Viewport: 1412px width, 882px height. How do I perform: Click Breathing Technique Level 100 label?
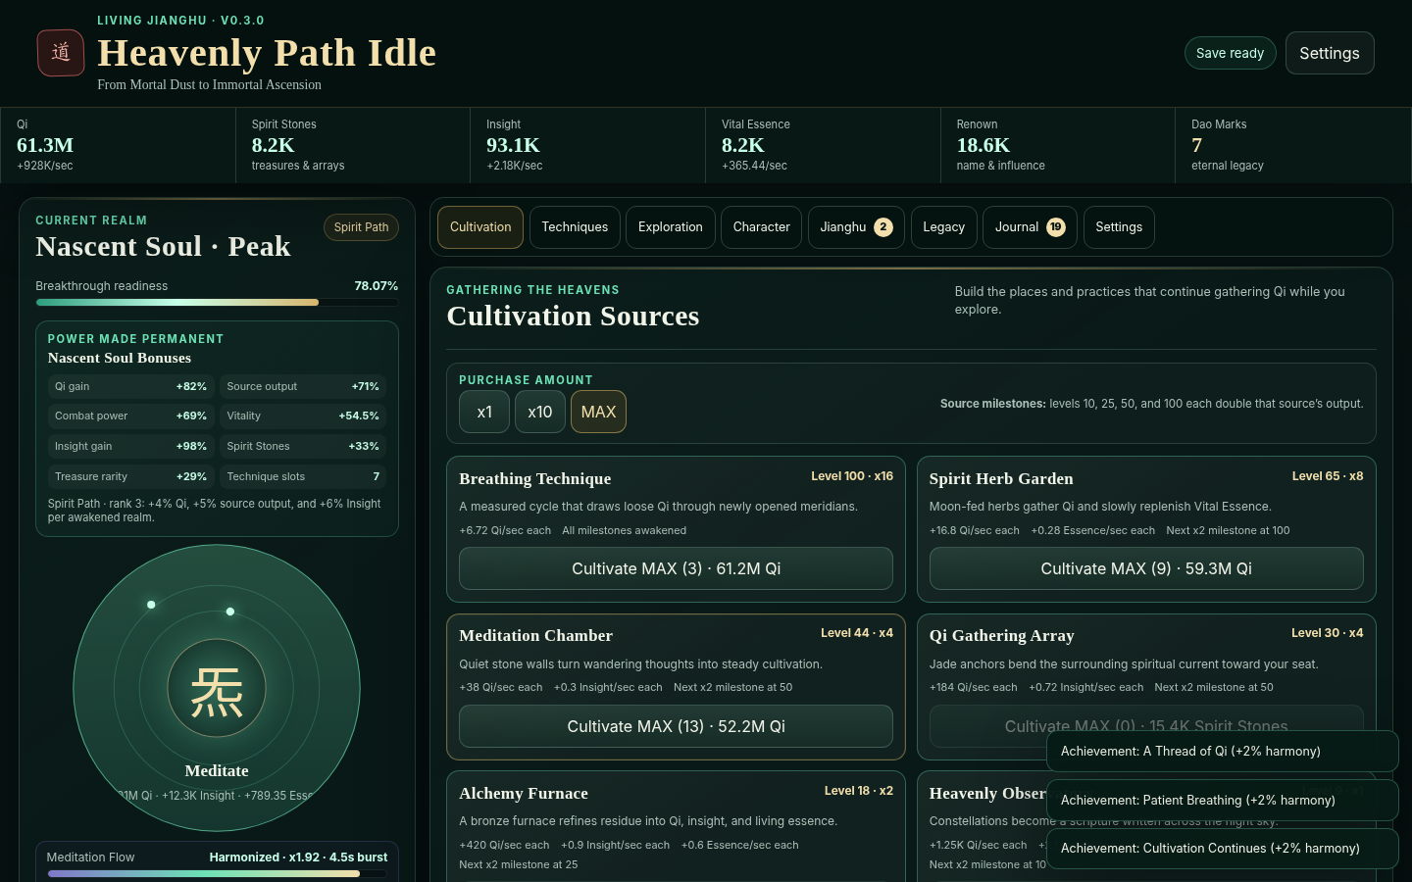pos(851,476)
